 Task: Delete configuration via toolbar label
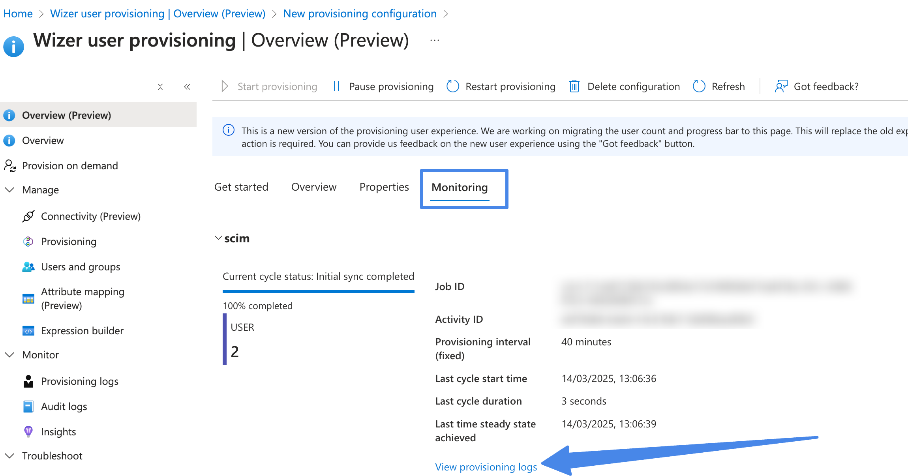[x=634, y=86]
